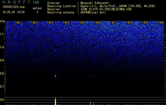Click the 1422 time axis marker

coord(34,23)
